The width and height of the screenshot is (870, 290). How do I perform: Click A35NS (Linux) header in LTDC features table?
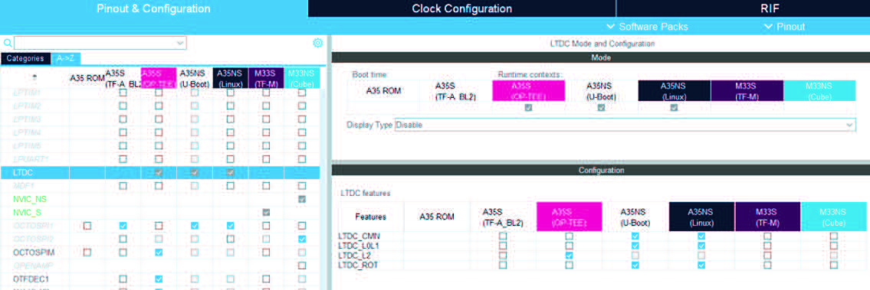[x=701, y=217]
